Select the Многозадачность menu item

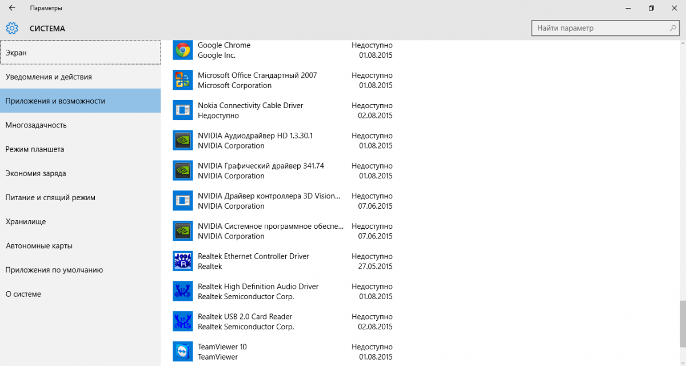(80, 125)
